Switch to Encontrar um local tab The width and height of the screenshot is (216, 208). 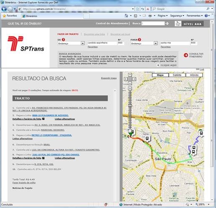coord(120,34)
